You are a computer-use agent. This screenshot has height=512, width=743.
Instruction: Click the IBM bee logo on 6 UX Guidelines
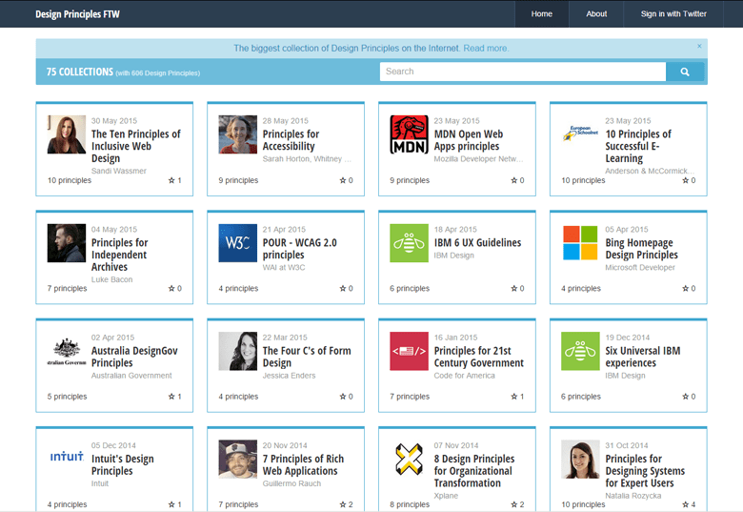coord(409,243)
